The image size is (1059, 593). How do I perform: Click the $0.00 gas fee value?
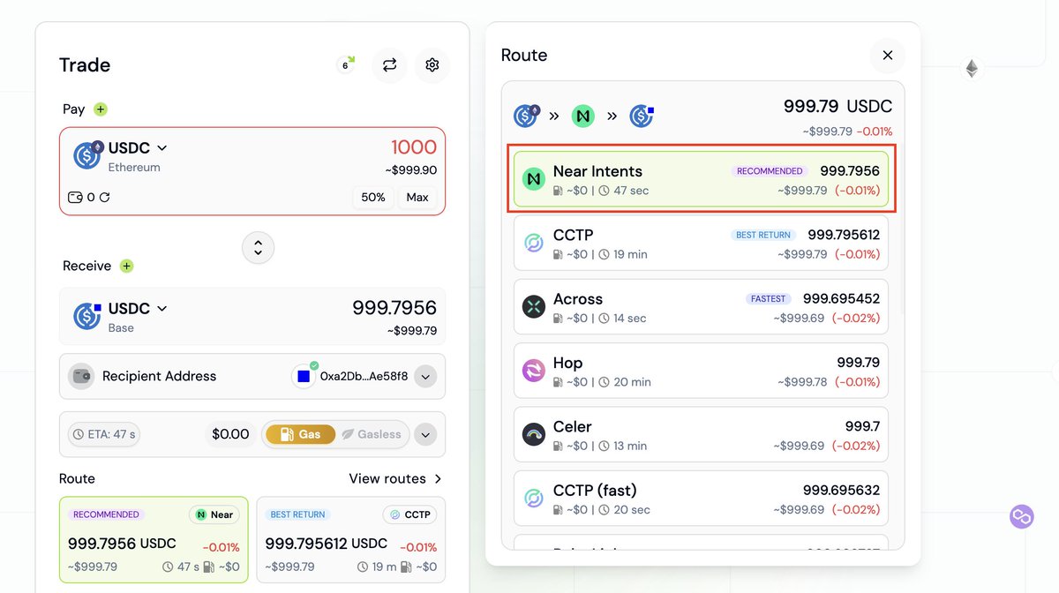click(x=230, y=434)
